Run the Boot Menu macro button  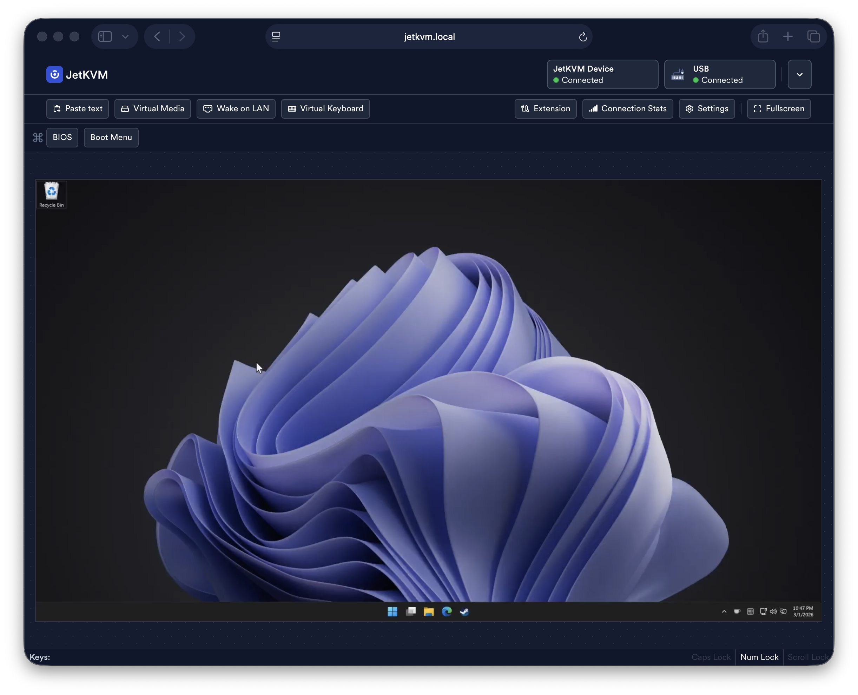111,138
